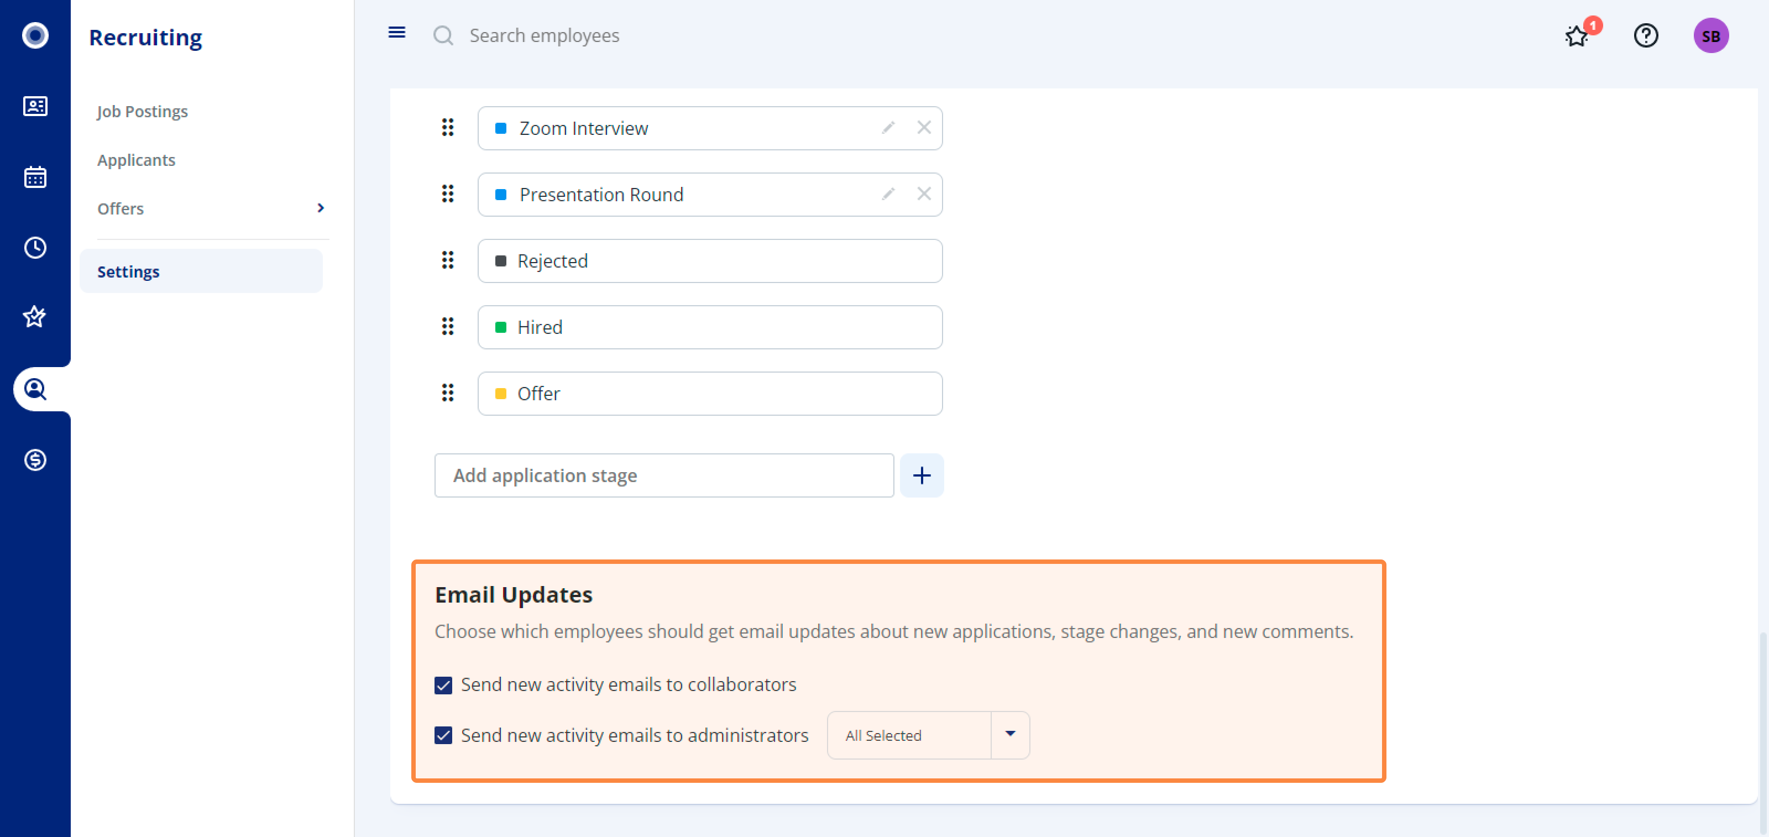Open the employee directory sidebar icon
Screen dimensions: 1769x837
click(x=35, y=106)
